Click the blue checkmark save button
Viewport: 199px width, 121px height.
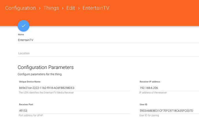click(23, 26)
